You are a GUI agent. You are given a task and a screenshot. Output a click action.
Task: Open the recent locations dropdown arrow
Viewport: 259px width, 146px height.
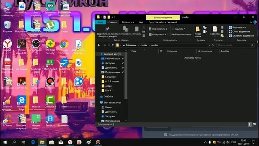[109, 45]
